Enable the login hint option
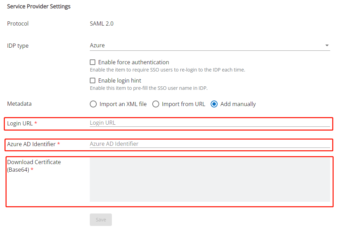 coord(93,80)
